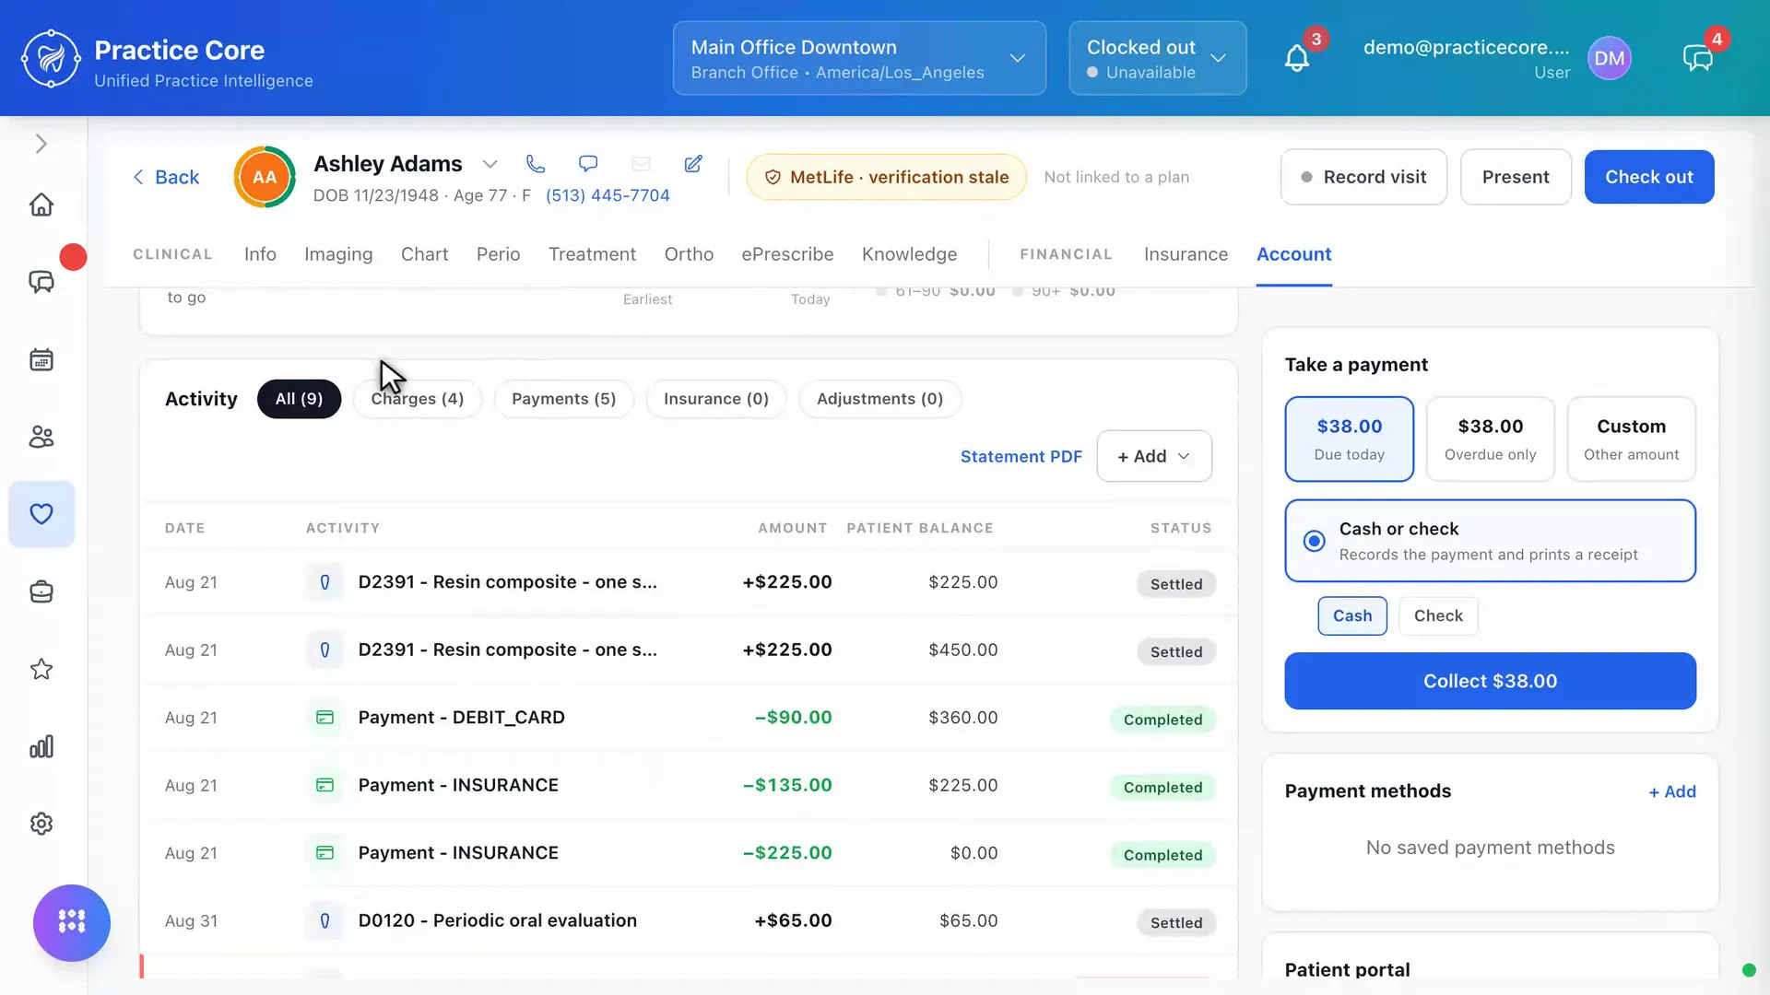1770x995 pixels.
Task: Open the Practice Core logo home
Action: [x=51, y=58]
